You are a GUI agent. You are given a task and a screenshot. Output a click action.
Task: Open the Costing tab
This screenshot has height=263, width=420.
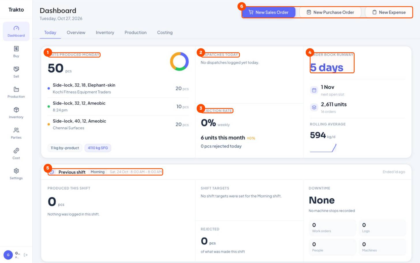pyautogui.click(x=165, y=33)
